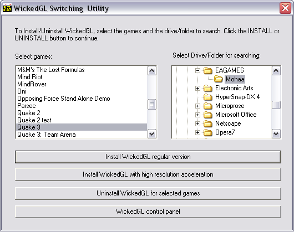
Task: Click folder tree scroll down arrow
Action: (276, 134)
